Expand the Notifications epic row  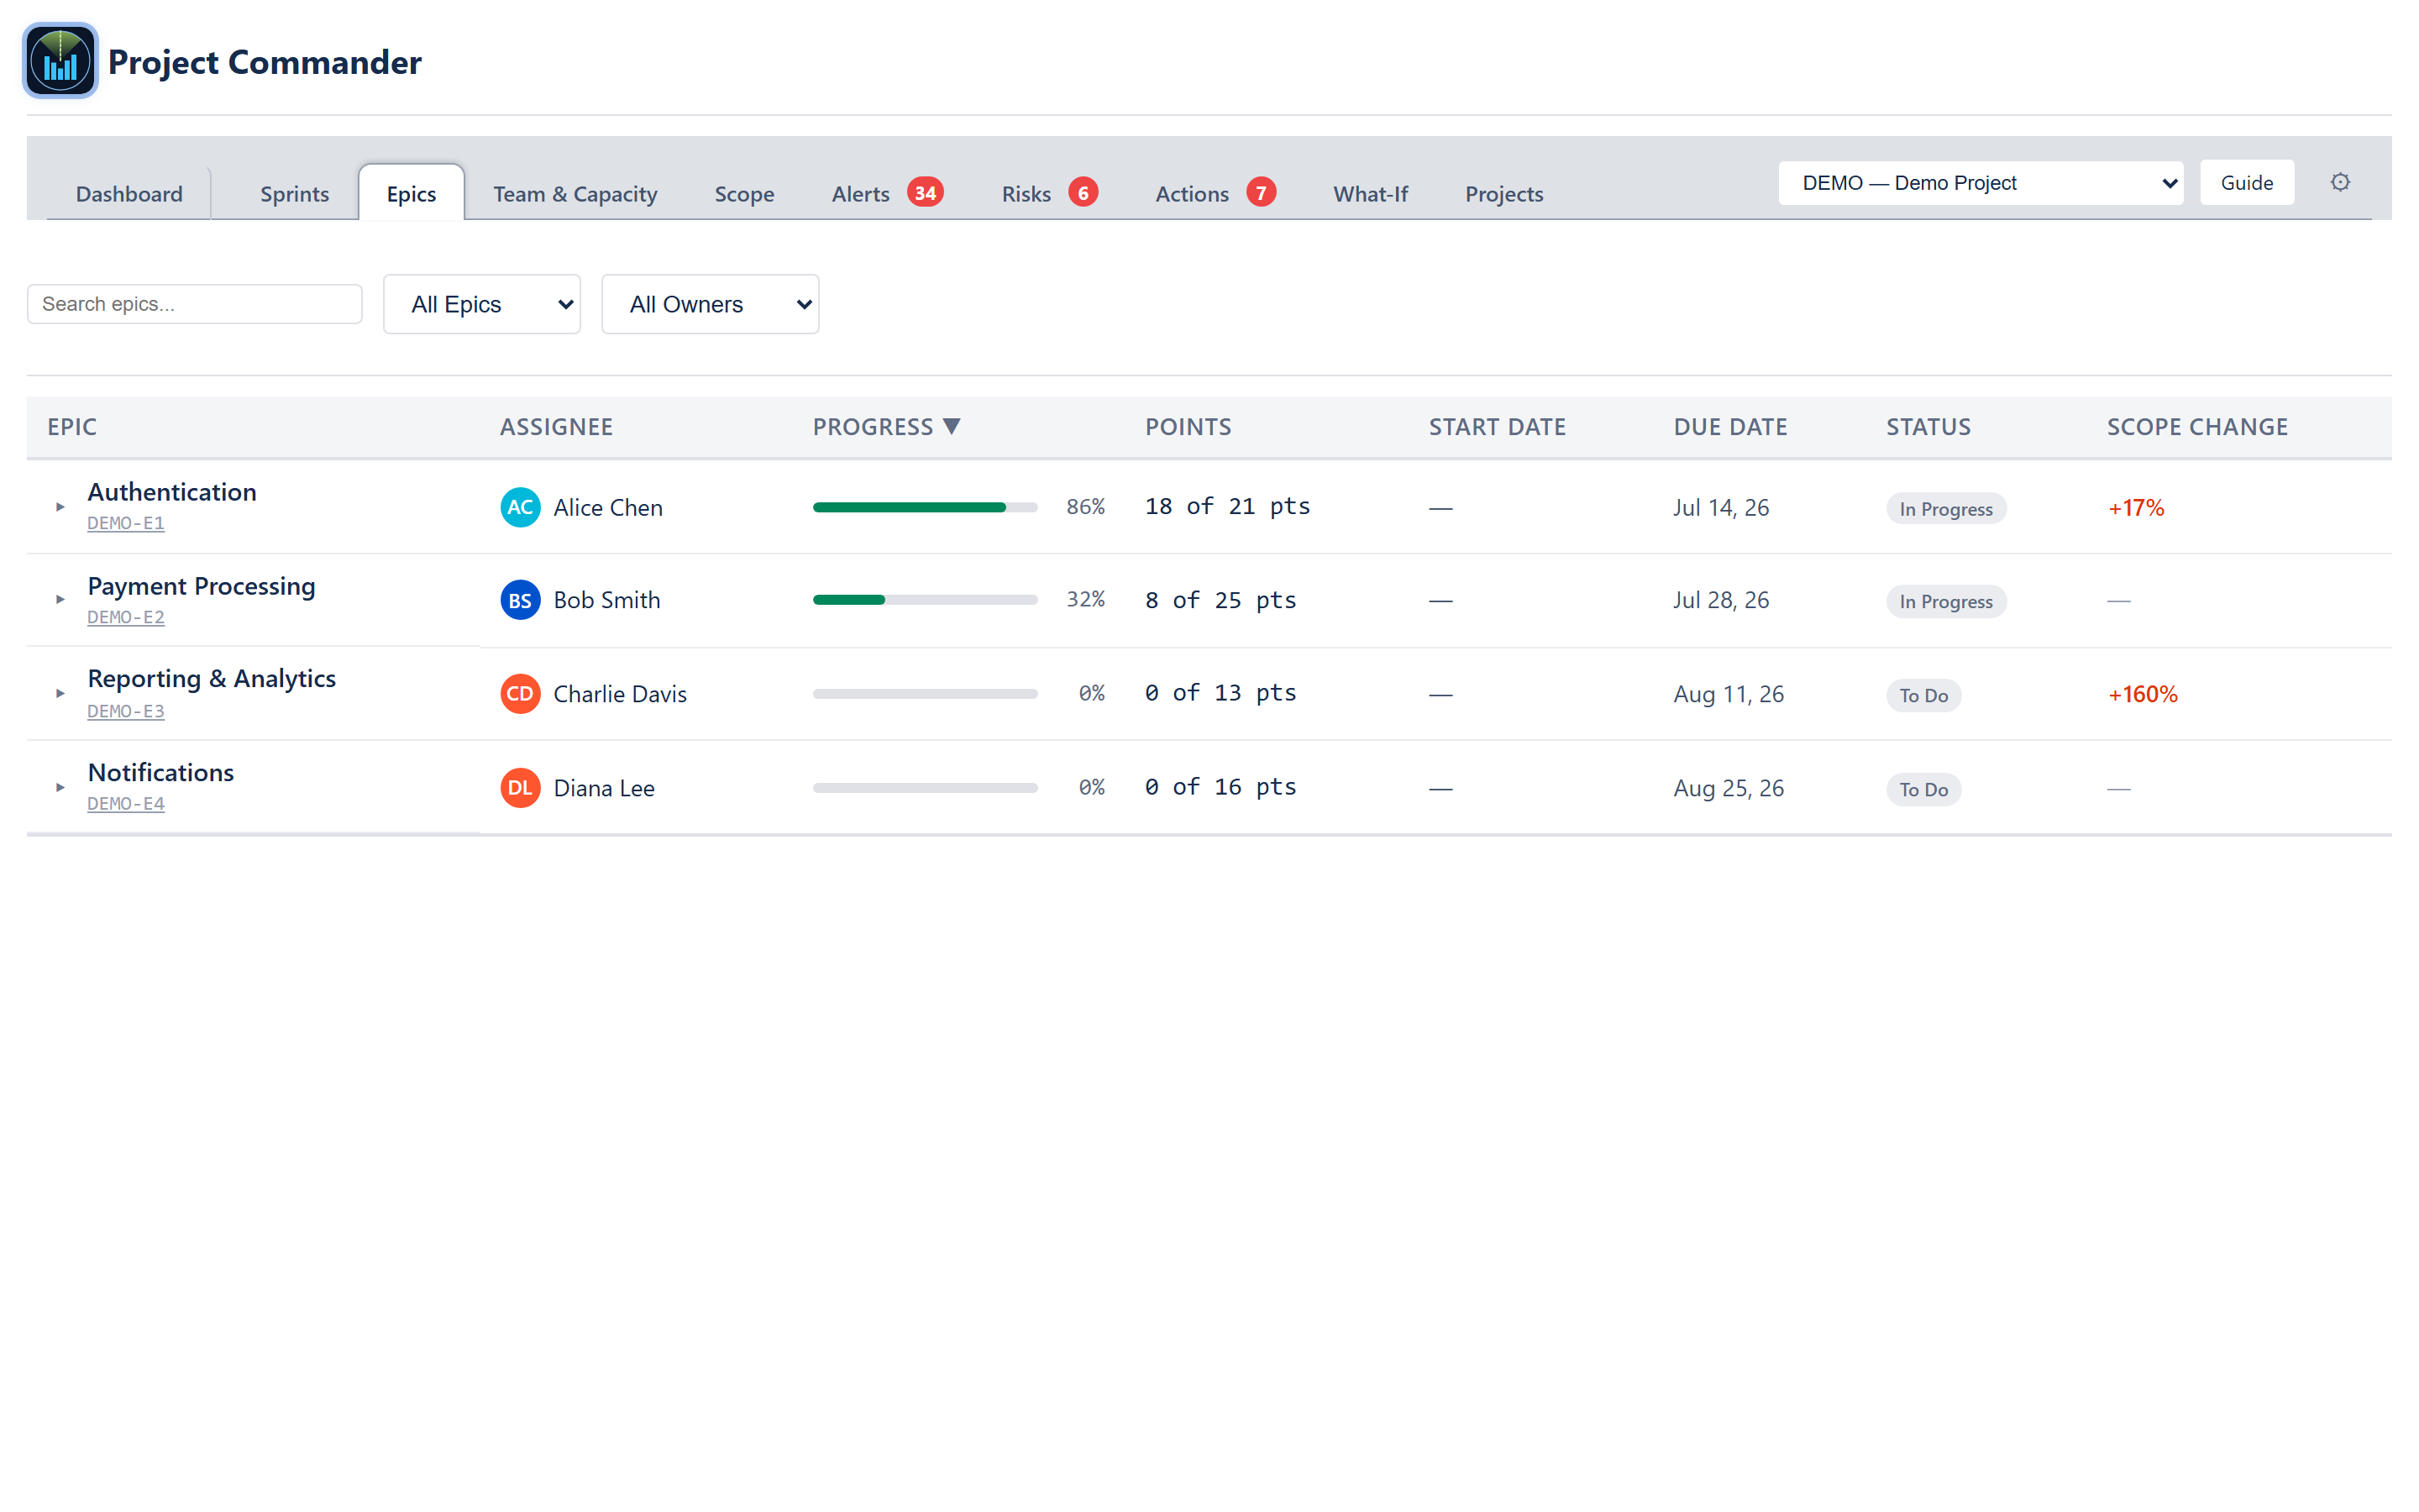coord(60,788)
